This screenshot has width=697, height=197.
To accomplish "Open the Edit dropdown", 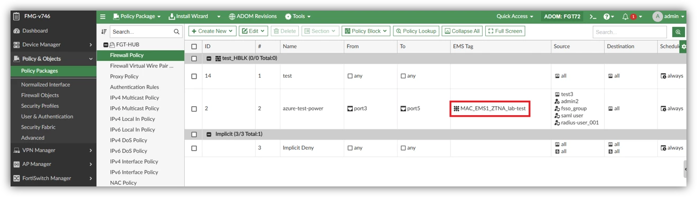I will point(253,31).
